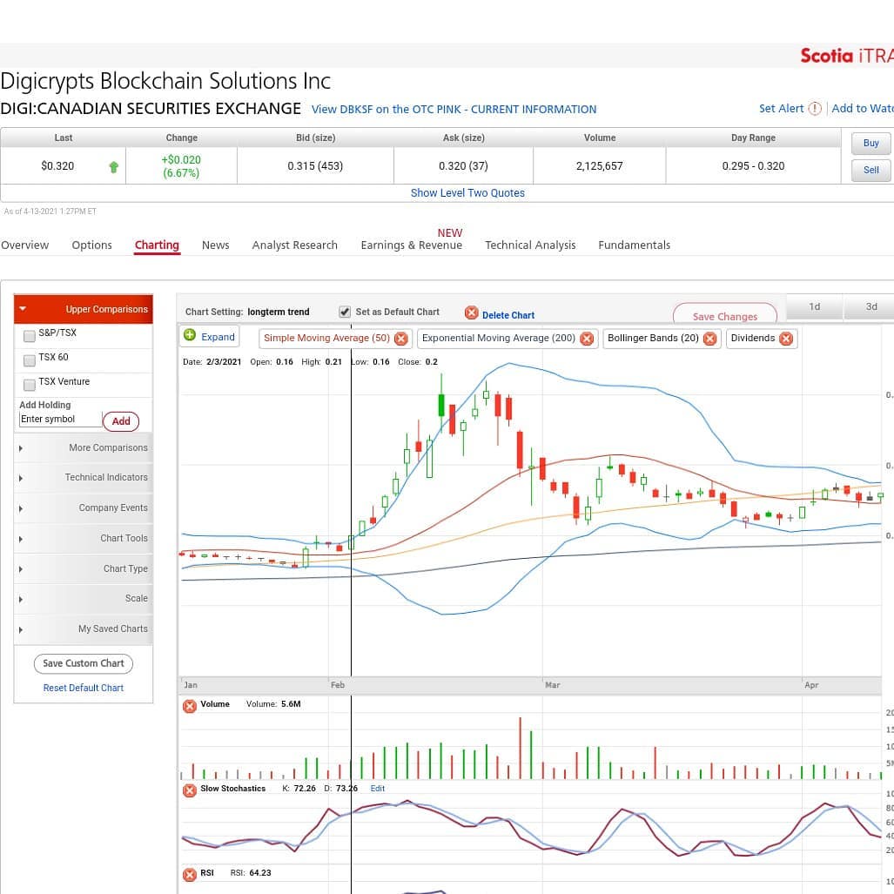Click the green plus Expand icon
This screenshot has height=894, width=894.
190,335
